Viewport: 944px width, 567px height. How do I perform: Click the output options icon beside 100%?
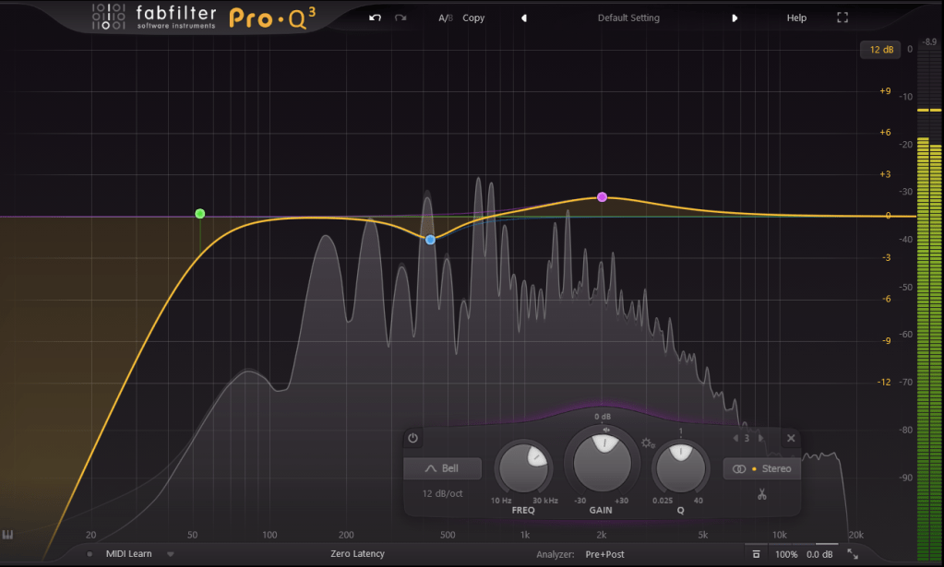[x=756, y=554]
